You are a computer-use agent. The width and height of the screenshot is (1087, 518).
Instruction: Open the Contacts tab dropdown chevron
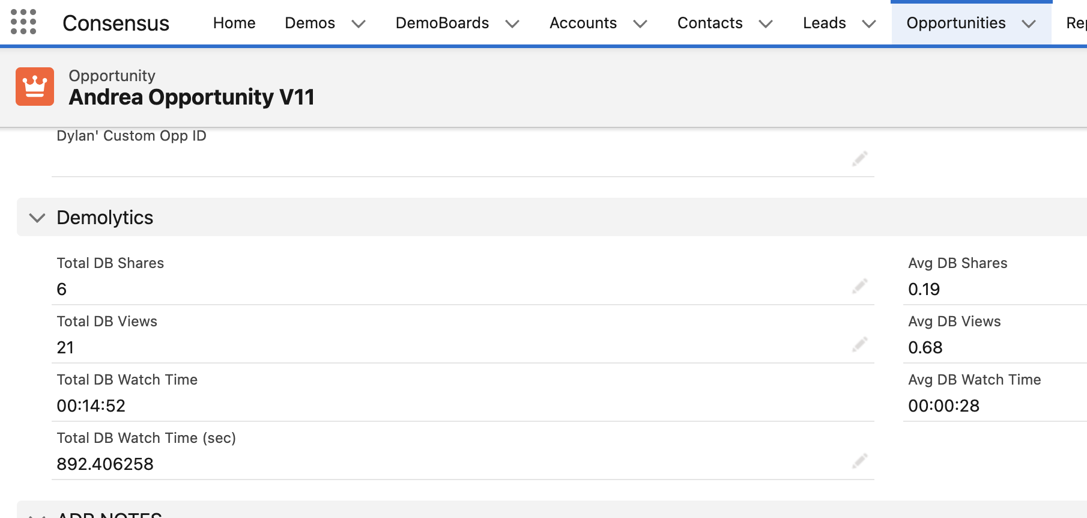766,23
